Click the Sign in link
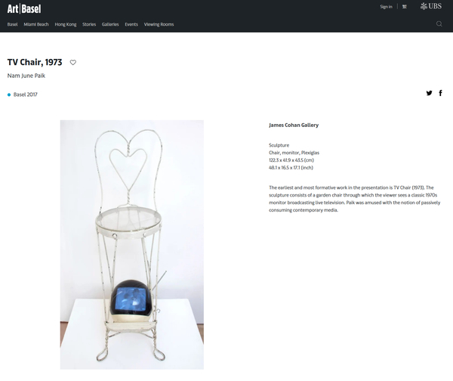Screen dimensions: 453x381 click(386, 7)
